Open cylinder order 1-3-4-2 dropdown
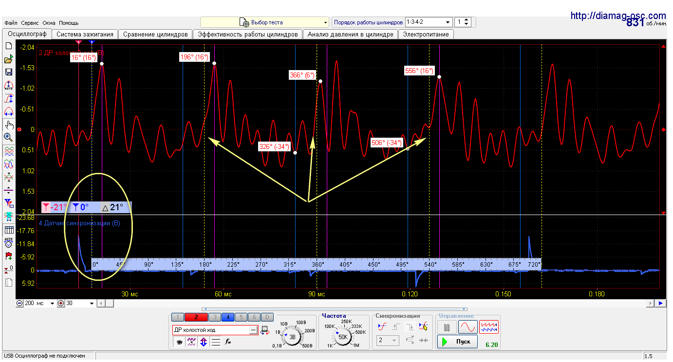This screenshot has width=673, height=362. 429,22
